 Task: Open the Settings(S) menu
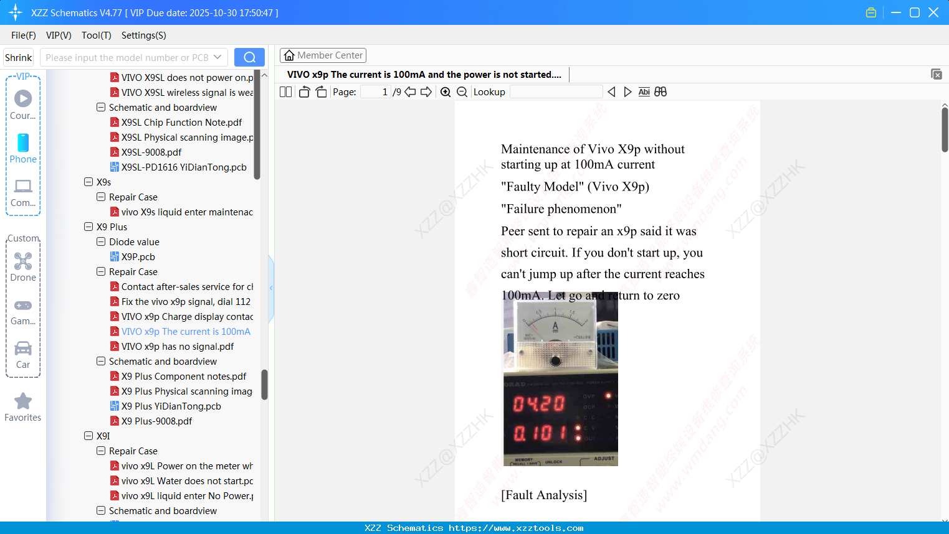pyautogui.click(x=143, y=35)
